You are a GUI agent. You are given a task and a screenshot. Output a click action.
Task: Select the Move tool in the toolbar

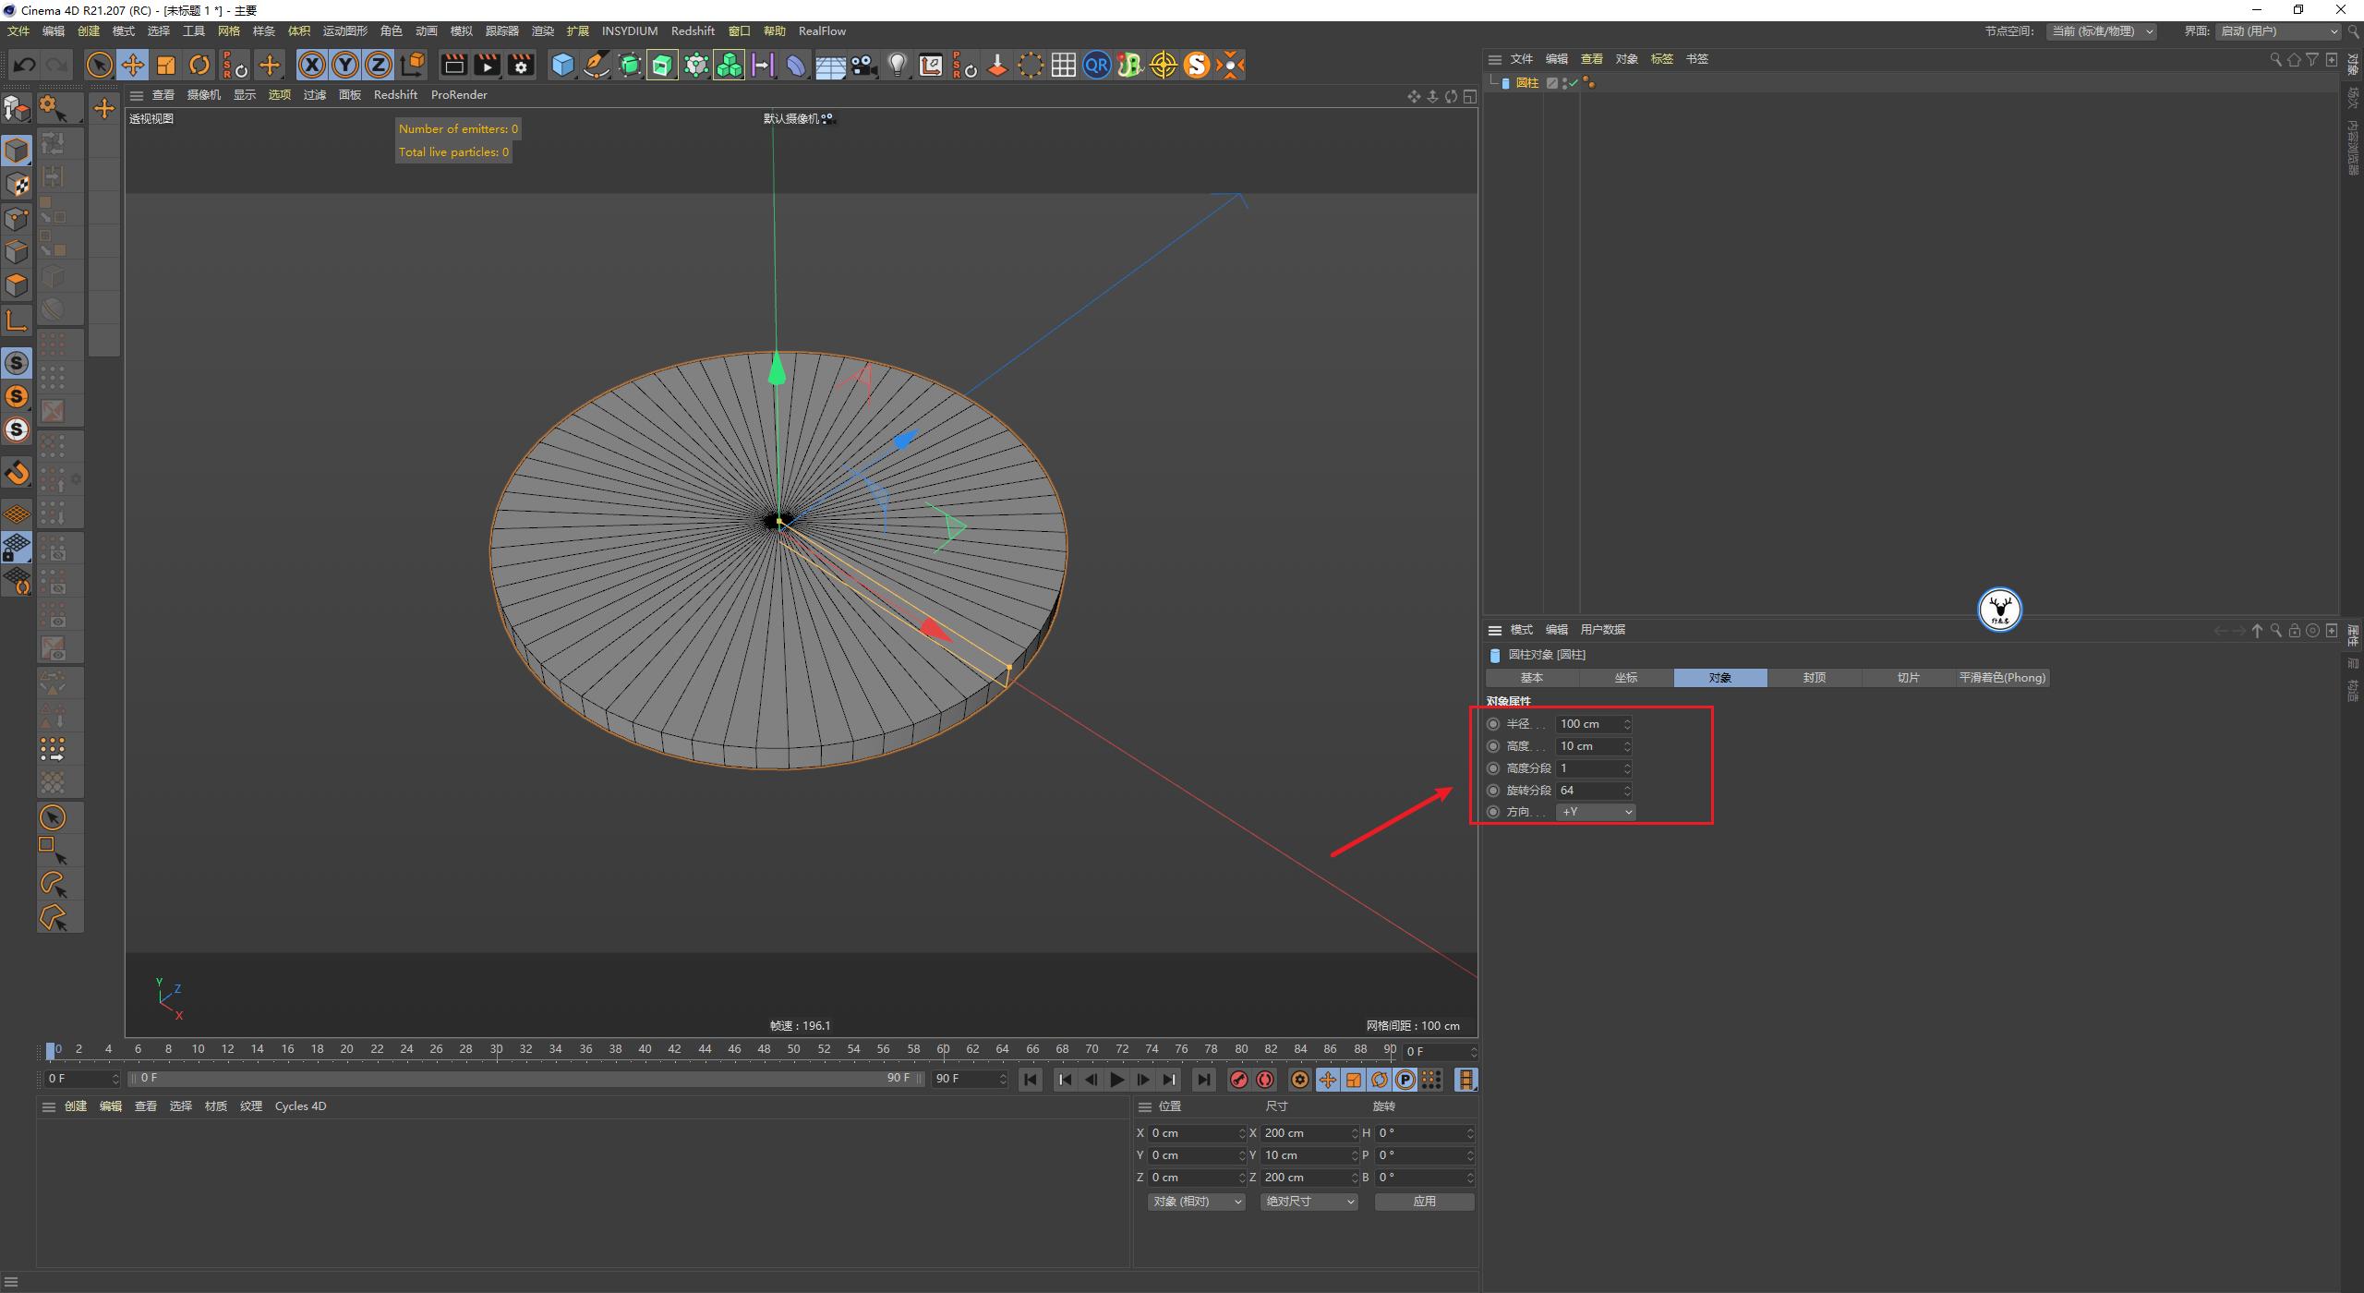pyautogui.click(x=133, y=65)
